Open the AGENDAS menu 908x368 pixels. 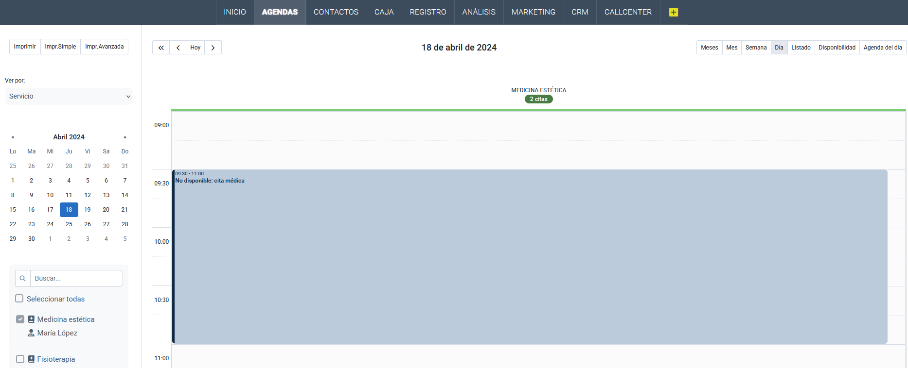coord(280,12)
